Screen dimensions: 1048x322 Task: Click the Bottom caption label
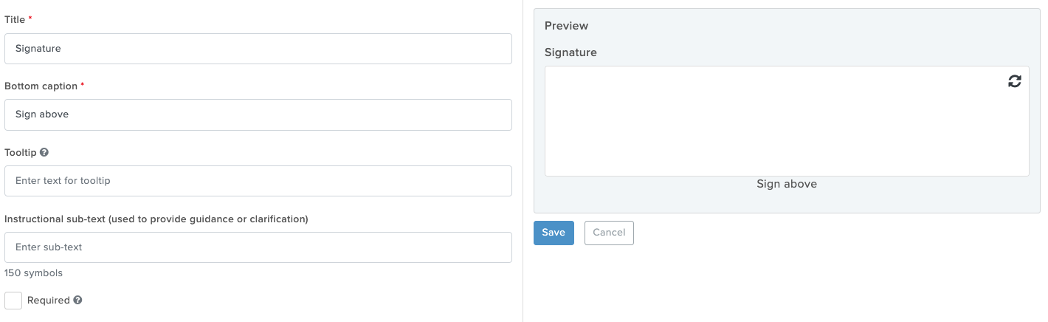[41, 86]
